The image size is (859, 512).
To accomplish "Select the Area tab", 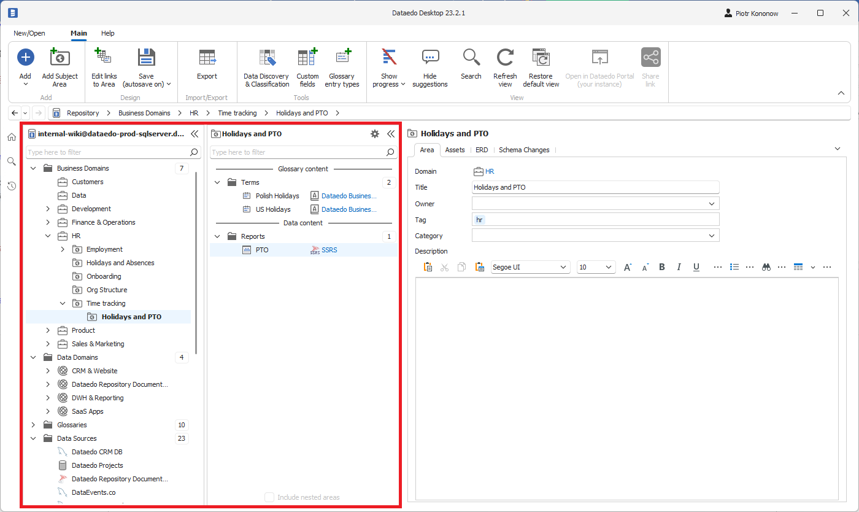I will coord(427,150).
